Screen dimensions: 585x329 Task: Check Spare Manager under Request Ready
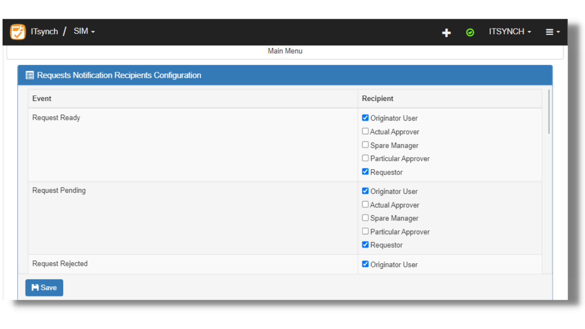pos(365,144)
